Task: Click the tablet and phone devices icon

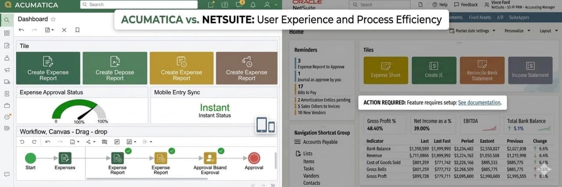Action: 266,126
